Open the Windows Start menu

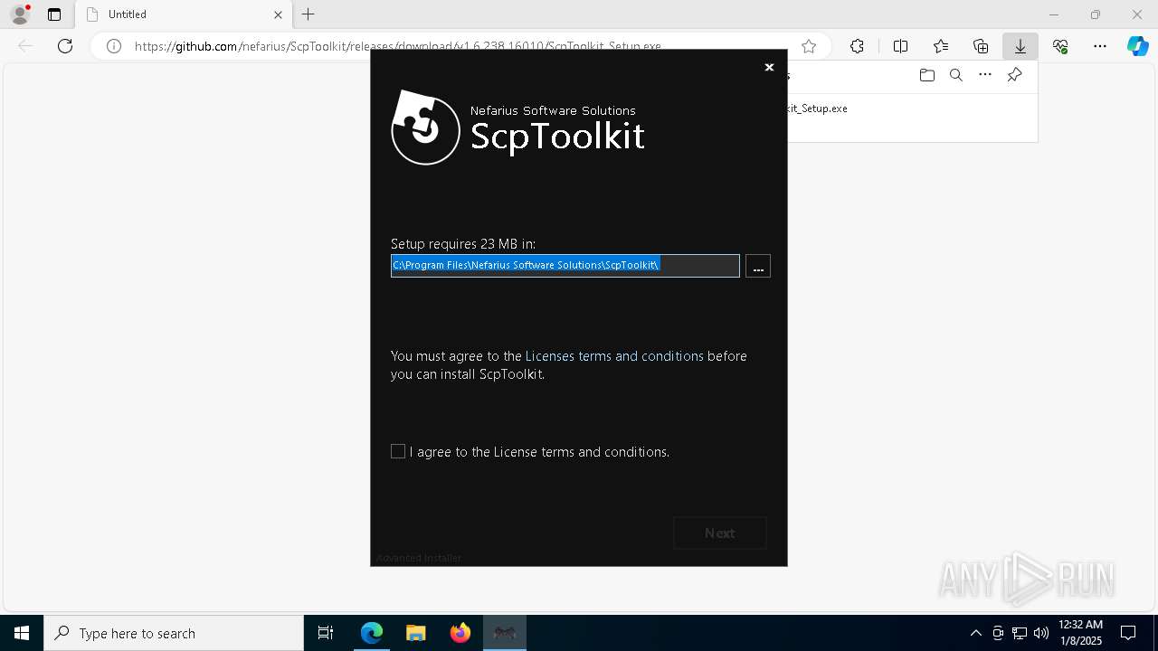point(22,633)
